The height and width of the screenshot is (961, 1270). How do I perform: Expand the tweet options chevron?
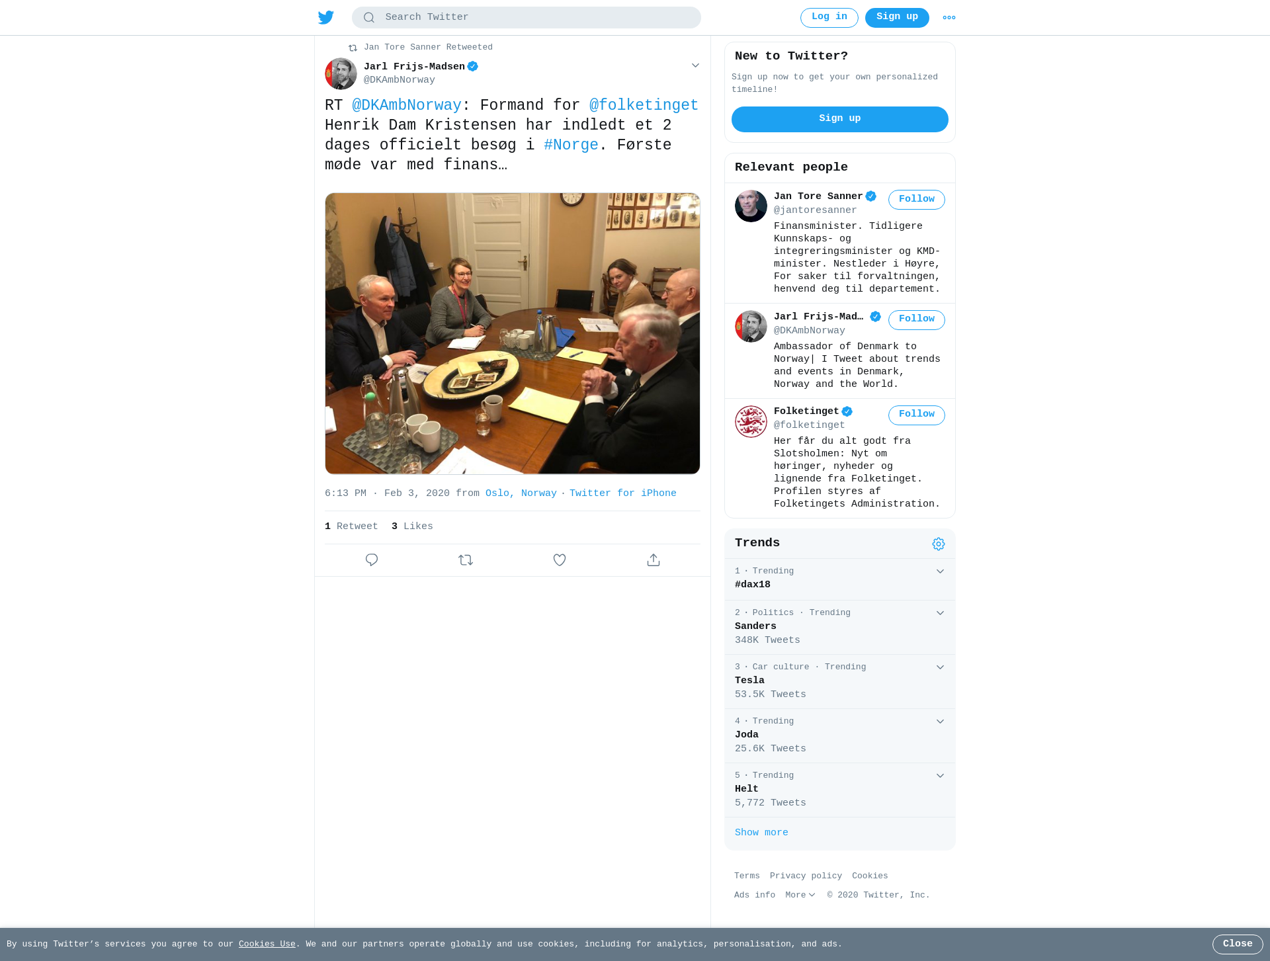tap(695, 65)
